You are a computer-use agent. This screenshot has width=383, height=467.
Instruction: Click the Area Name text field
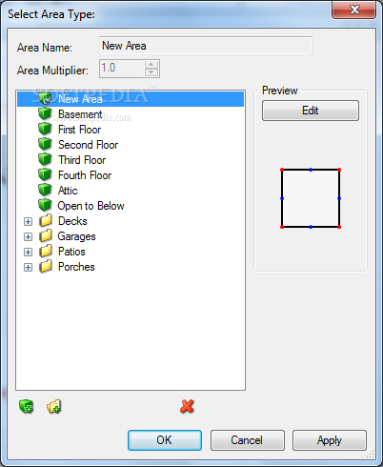click(206, 46)
